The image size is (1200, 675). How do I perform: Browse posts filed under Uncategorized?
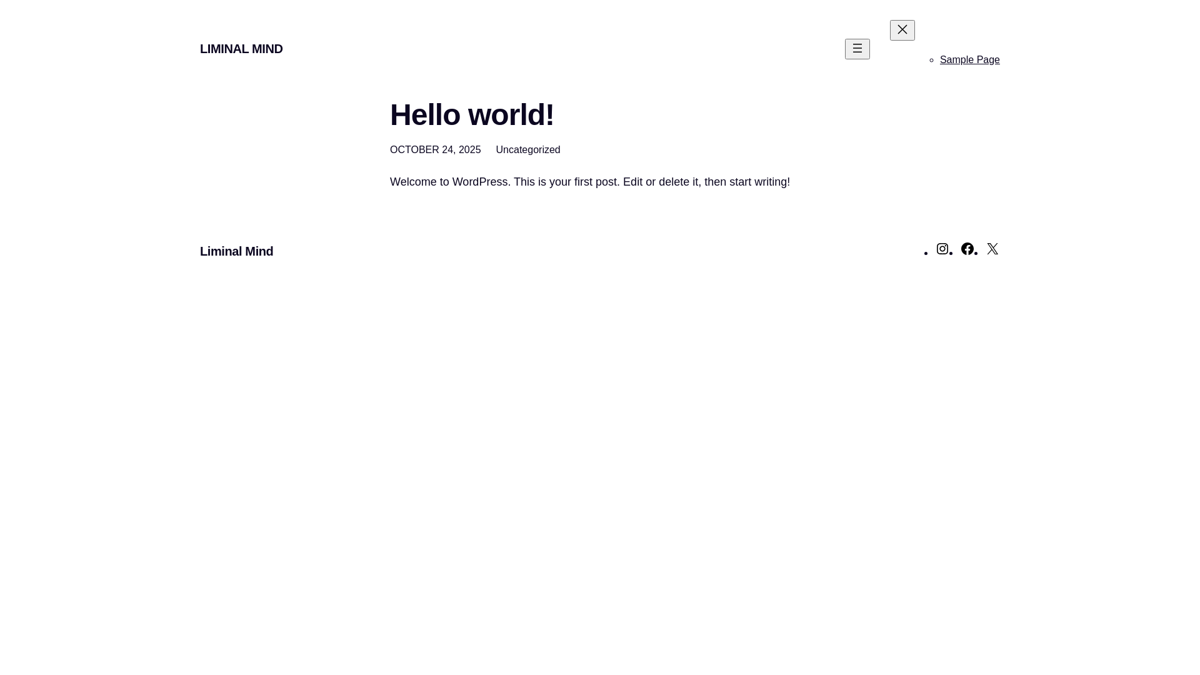527,150
